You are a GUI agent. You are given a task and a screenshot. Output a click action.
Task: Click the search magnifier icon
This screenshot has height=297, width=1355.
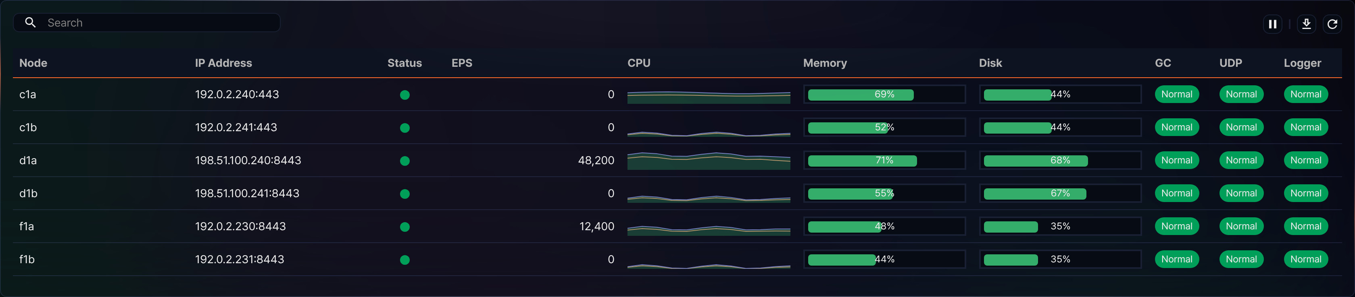click(31, 23)
